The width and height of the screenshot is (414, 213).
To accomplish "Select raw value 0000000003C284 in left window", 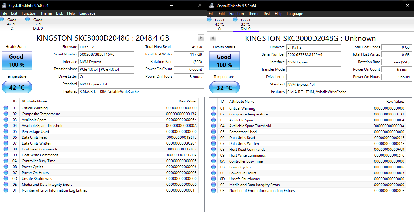I will click(181, 143).
